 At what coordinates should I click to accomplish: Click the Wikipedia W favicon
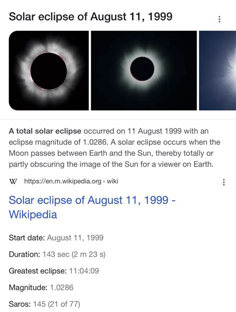[x=13, y=181]
